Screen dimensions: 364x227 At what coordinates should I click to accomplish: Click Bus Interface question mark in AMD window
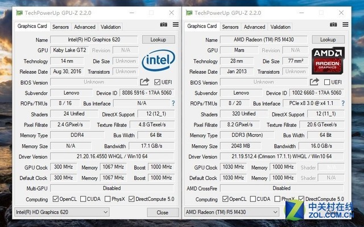[343, 103]
